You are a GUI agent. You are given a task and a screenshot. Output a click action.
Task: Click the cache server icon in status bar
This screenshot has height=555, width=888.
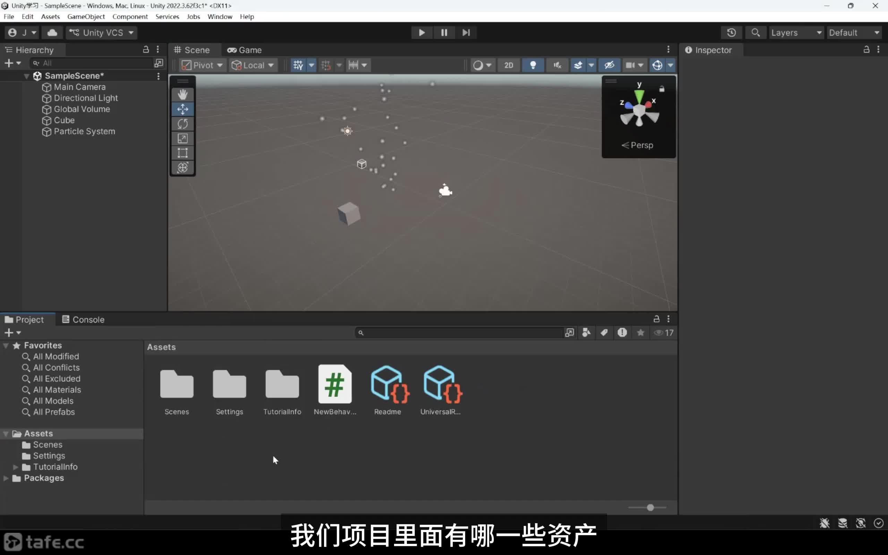(x=843, y=523)
